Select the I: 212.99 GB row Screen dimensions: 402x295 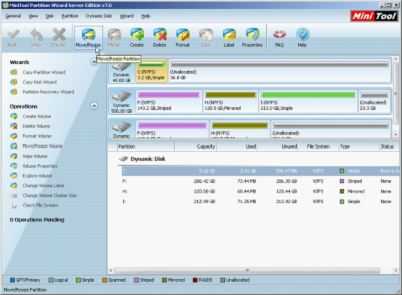pyautogui.click(x=261, y=202)
